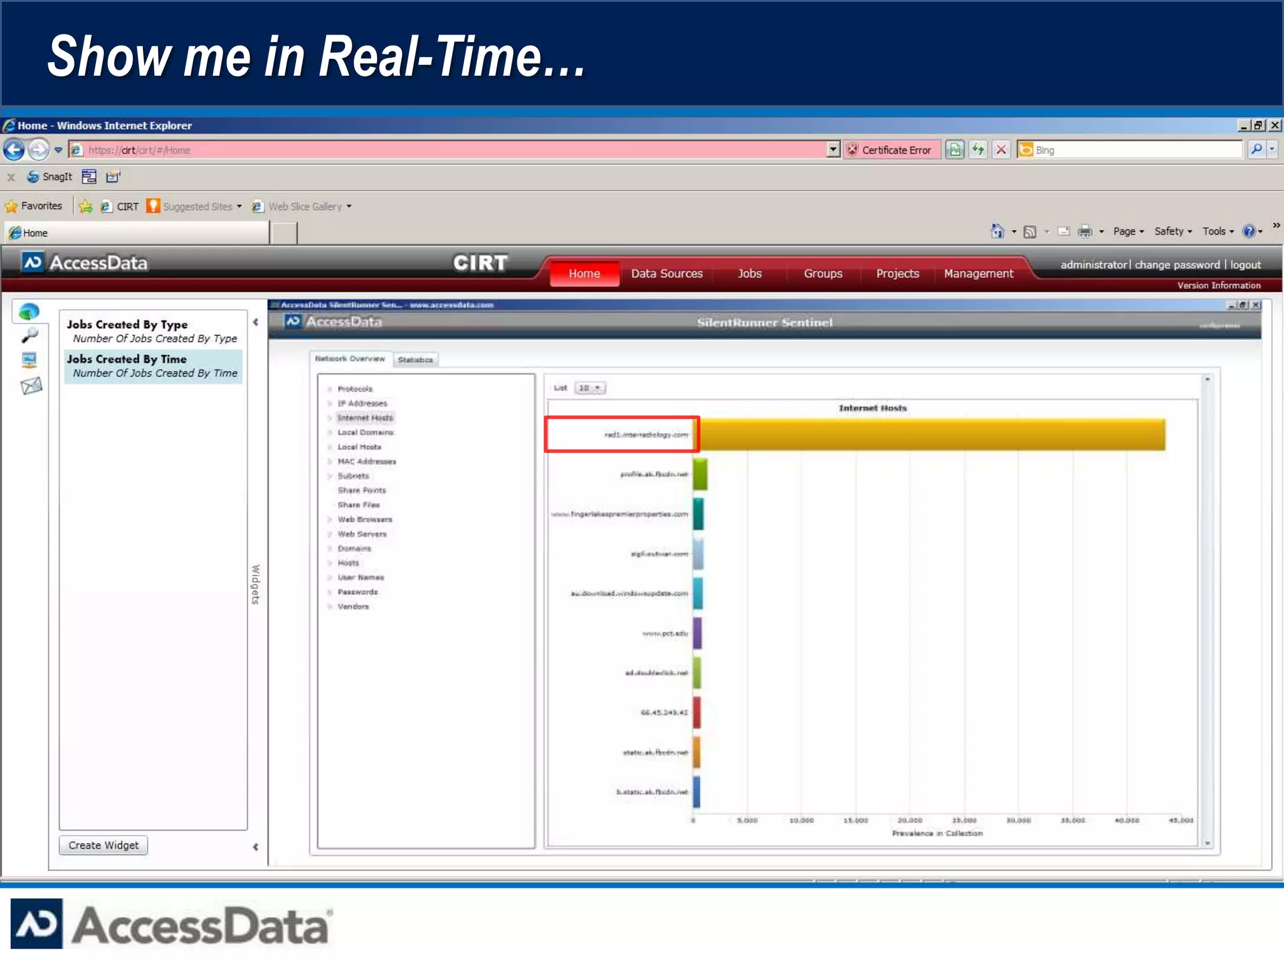The height and width of the screenshot is (963, 1284).
Task: Expand the Passwords tree node
Action: [330, 592]
